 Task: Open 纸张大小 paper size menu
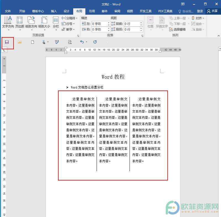(44, 23)
